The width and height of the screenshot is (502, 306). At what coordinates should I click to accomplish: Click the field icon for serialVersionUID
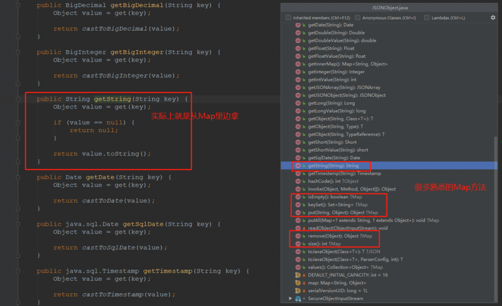(299, 290)
